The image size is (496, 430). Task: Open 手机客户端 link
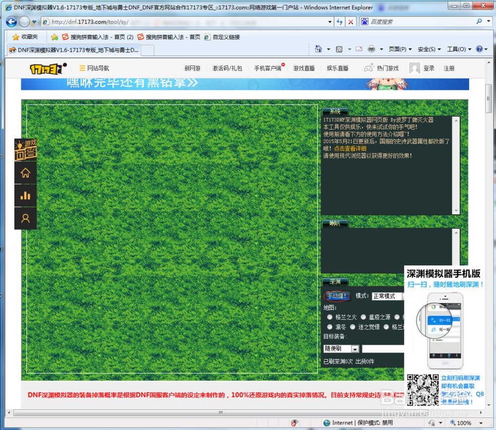tap(268, 68)
